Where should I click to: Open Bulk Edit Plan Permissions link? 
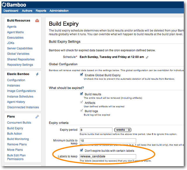16,157
